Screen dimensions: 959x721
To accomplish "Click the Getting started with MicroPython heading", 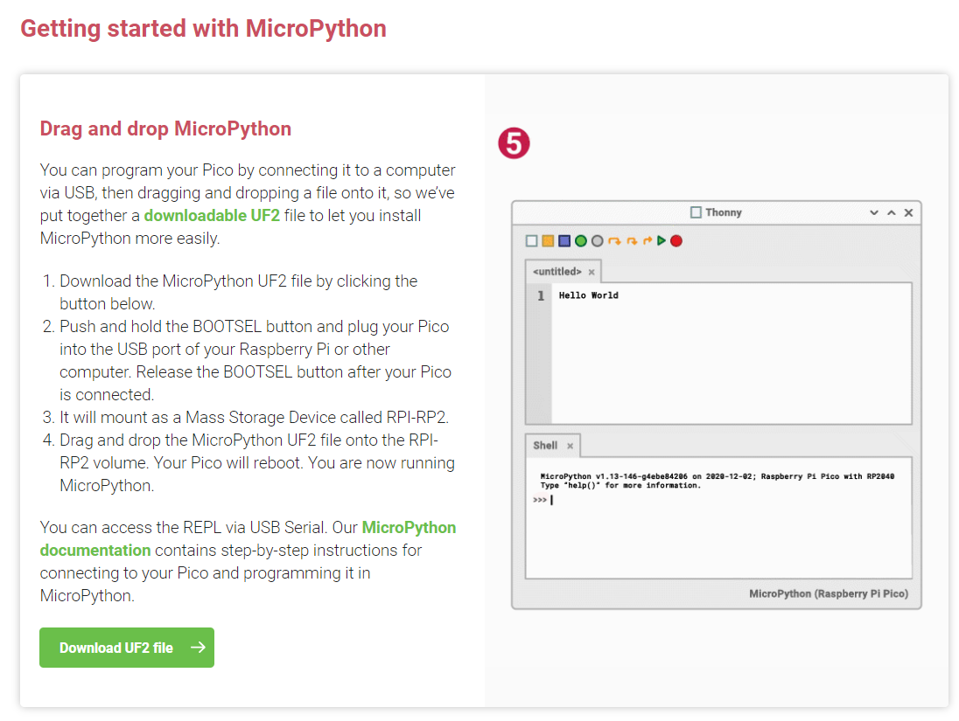I will coord(204,29).
